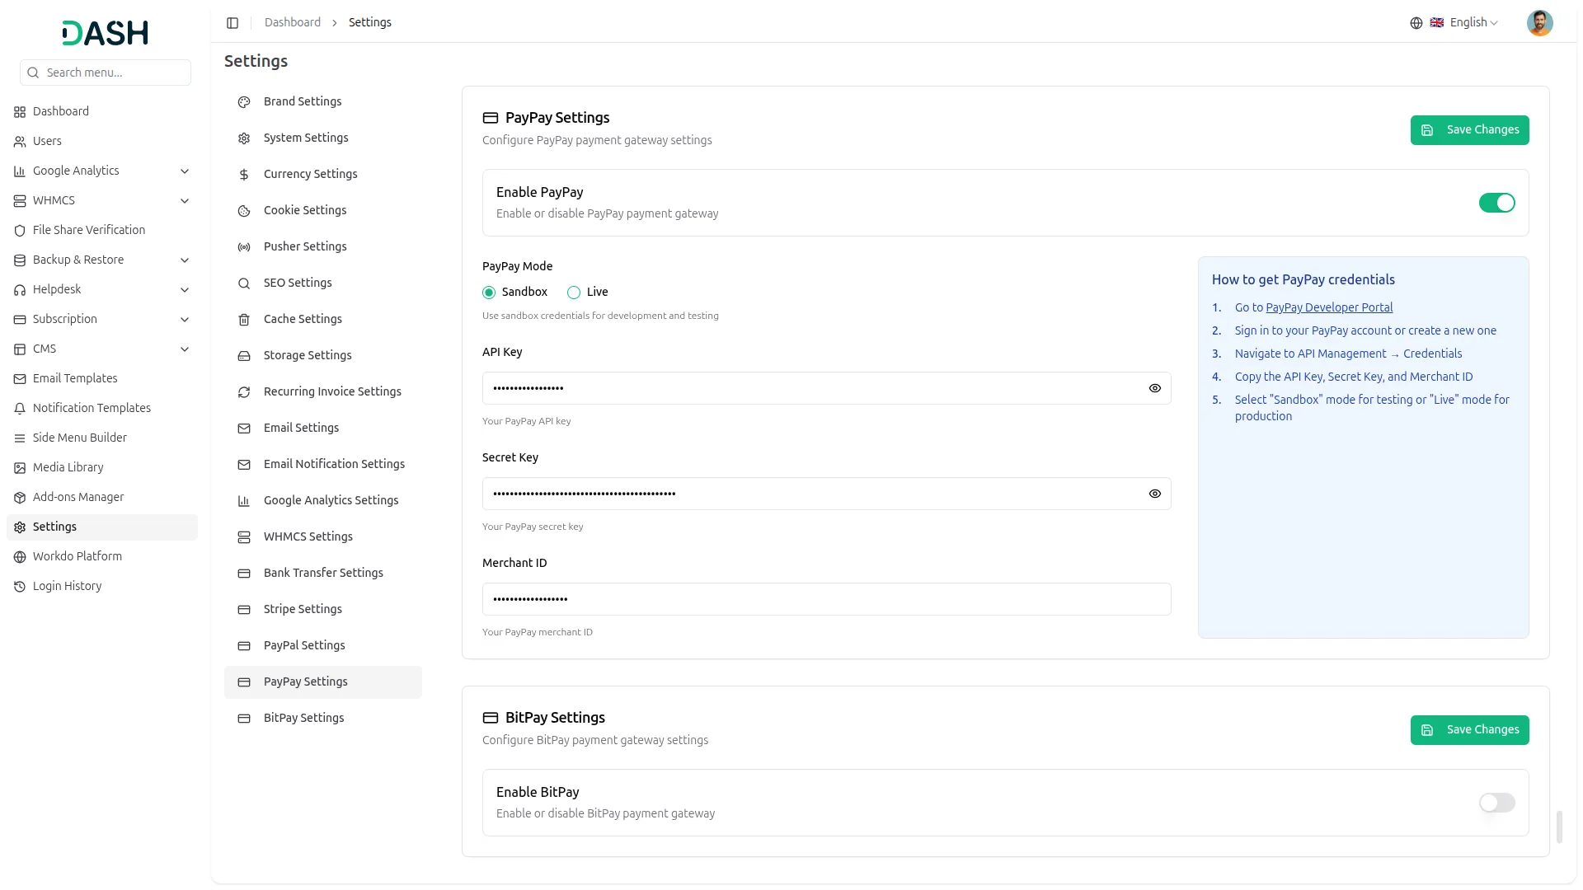1583x890 pixels.
Task: Click the Dashboard grid icon in sidebar
Action: click(x=20, y=112)
